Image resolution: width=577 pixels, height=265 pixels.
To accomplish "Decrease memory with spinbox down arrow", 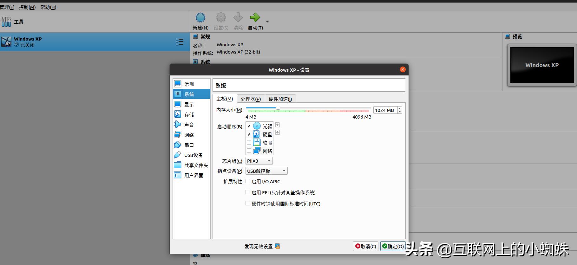I will click(400, 112).
